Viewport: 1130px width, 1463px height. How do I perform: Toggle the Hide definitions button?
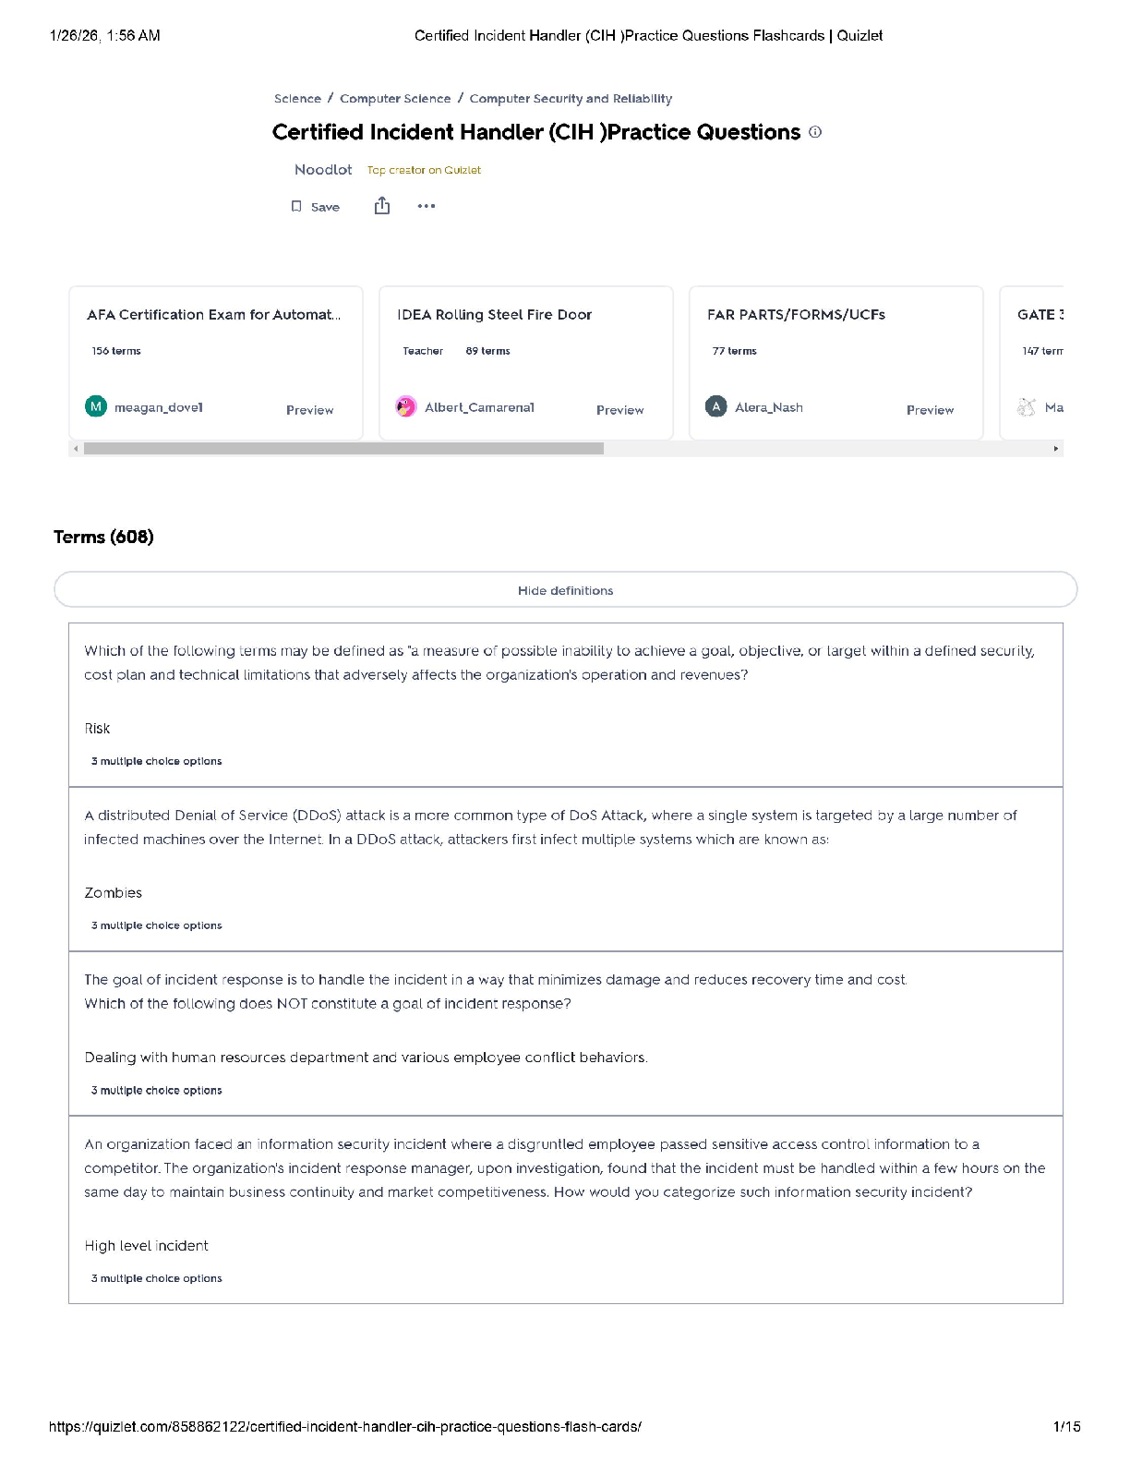click(x=565, y=590)
